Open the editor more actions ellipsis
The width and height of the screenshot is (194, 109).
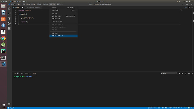pyautogui.click(x=192, y=8)
